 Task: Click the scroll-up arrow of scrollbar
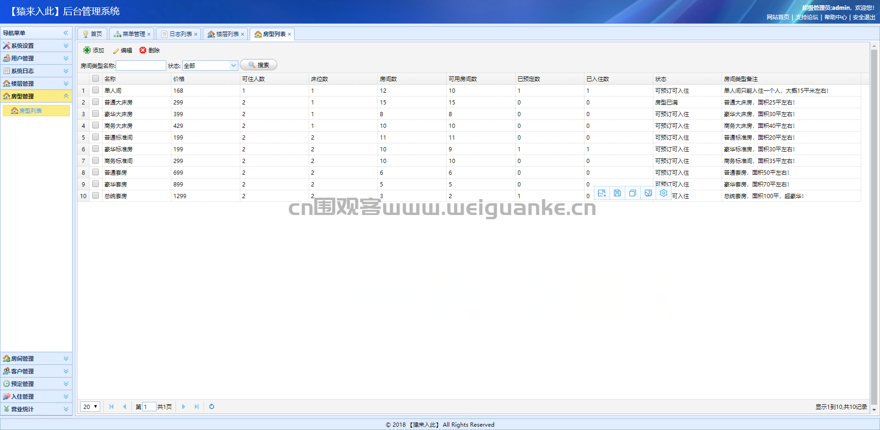(874, 46)
